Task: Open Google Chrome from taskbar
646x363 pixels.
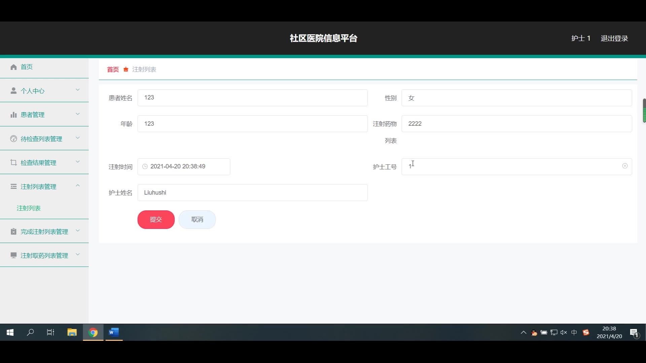Action: coord(93,332)
